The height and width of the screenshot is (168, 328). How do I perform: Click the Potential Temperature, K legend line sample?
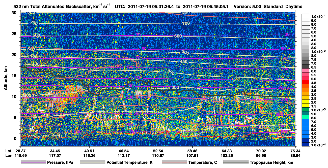coord(92,162)
